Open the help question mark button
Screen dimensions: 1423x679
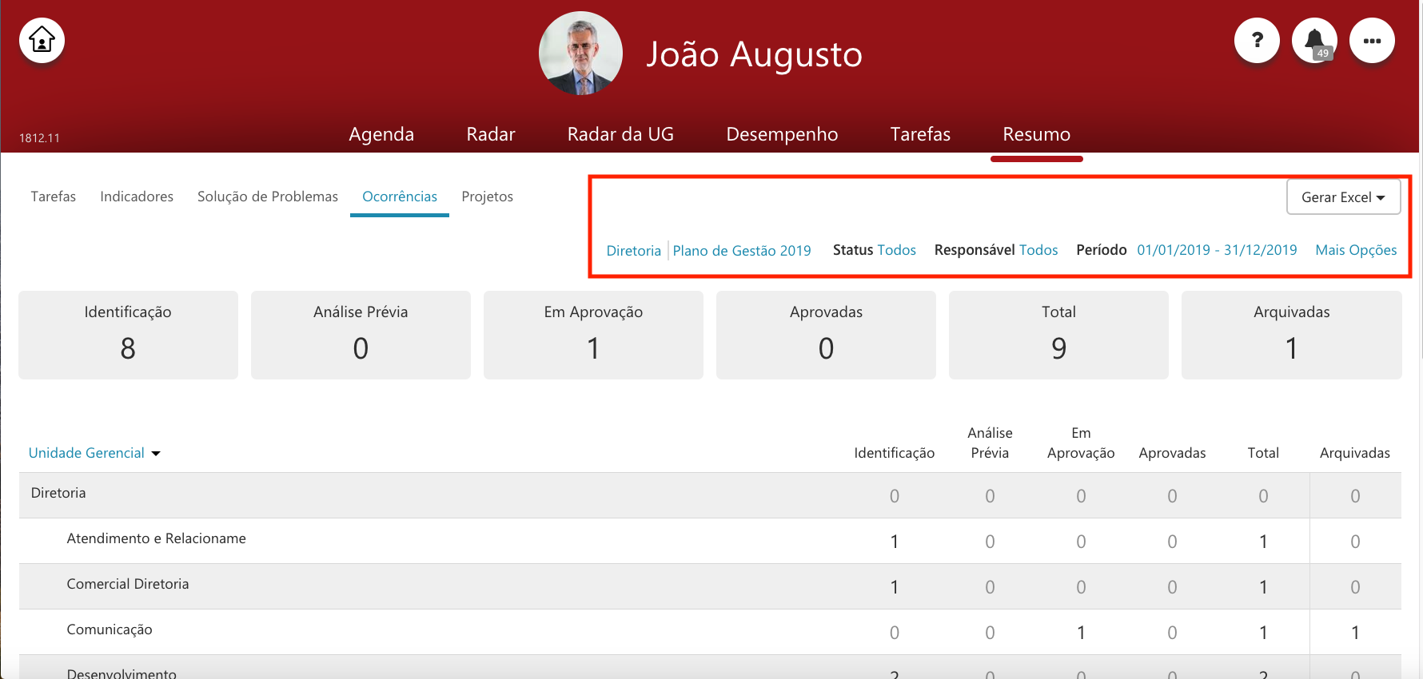coord(1257,40)
